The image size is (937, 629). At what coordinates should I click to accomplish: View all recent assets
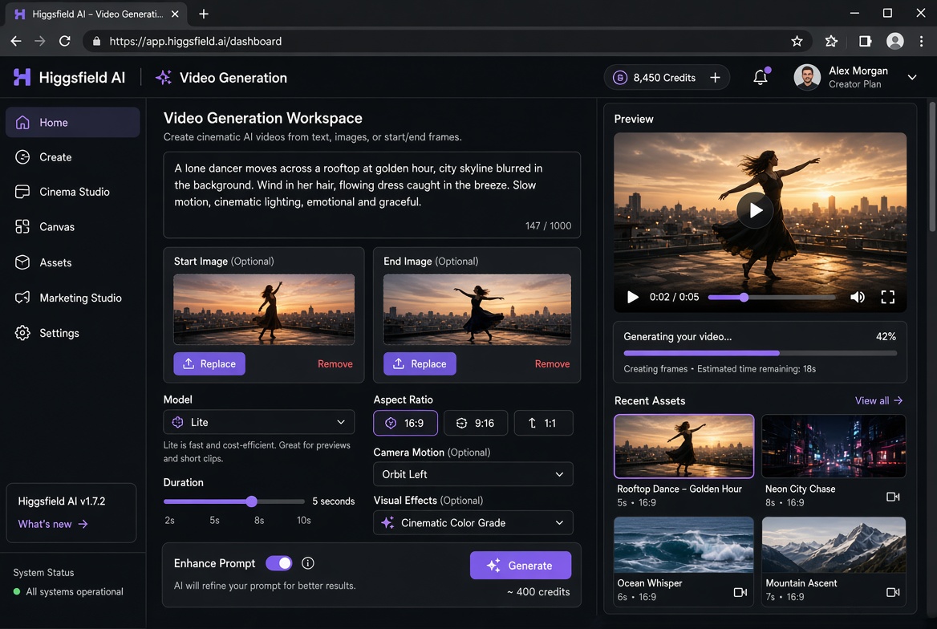pyautogui.click(x=879, y=400)
